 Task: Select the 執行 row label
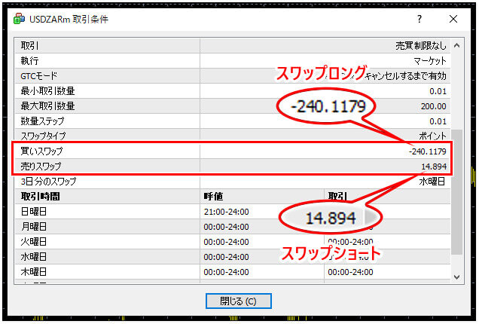pyautogui.click(x=29, y=61)
